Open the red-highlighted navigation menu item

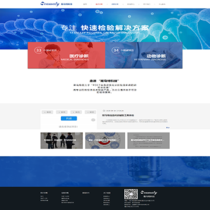coord(99,4)
